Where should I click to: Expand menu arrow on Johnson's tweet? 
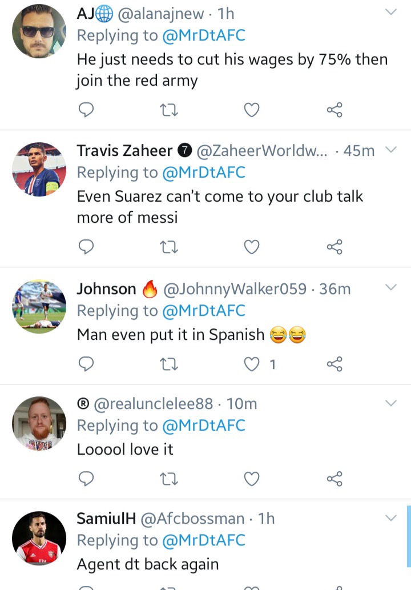point(391,287)
